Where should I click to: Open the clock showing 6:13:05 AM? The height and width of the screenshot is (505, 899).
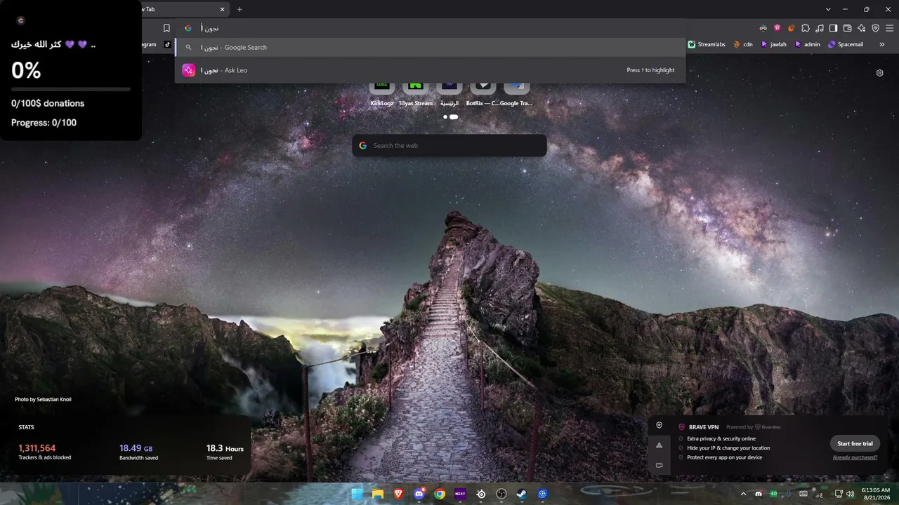pos(875,494)
